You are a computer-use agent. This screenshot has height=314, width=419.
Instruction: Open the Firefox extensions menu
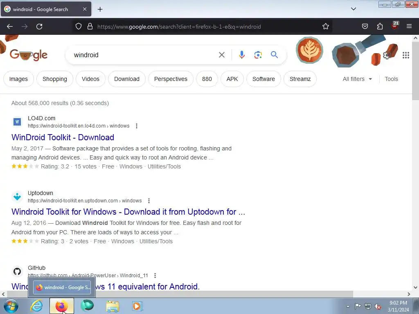coord(380,27)
